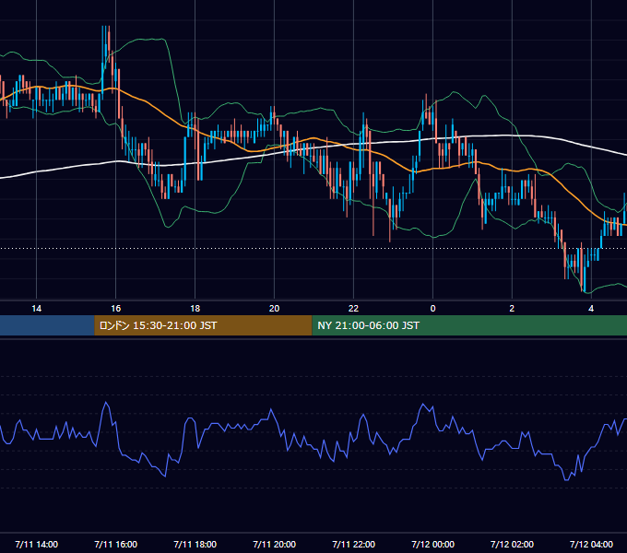Click the 7/11 16:00 date label
The image size is (627, 553).
(115, 544)
